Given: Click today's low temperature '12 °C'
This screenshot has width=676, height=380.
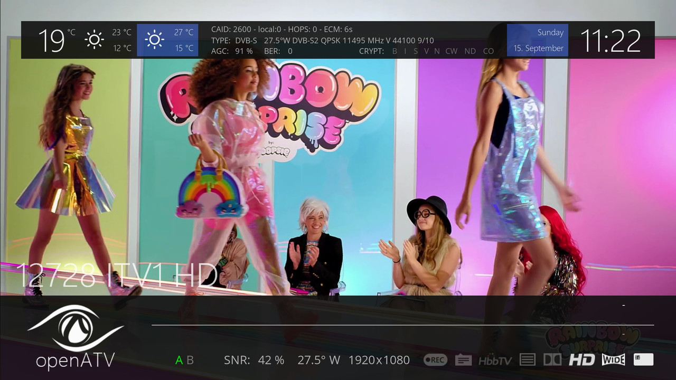Looking at the screenshot, I should (121, 48).
